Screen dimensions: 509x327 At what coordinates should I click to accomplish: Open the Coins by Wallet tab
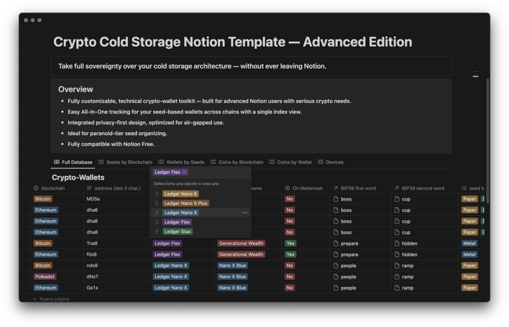click(x=290, y=162)
